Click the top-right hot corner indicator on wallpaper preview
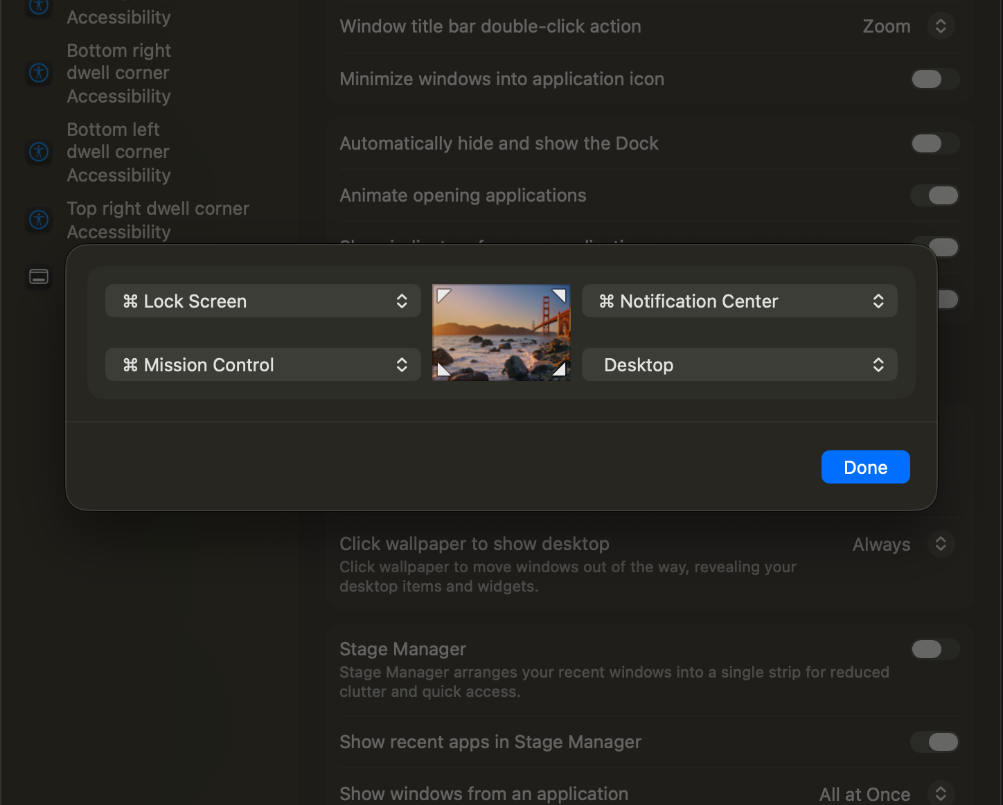This screenshot has width=1003, height=805. (560, 295)
